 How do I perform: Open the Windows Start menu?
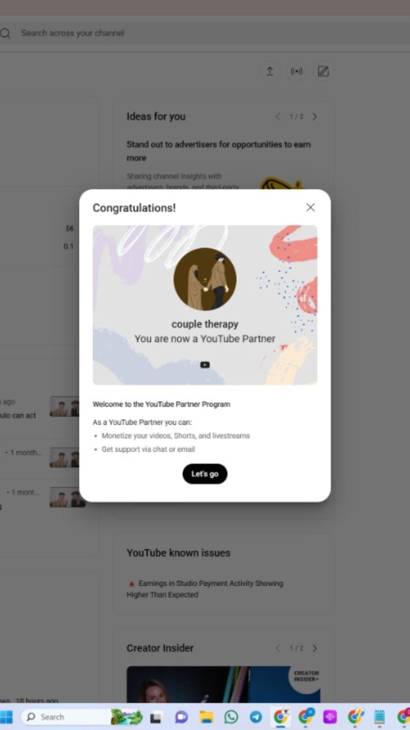tap(6, 717)
